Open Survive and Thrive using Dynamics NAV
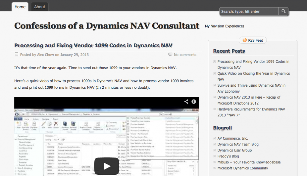 (252, 88)
